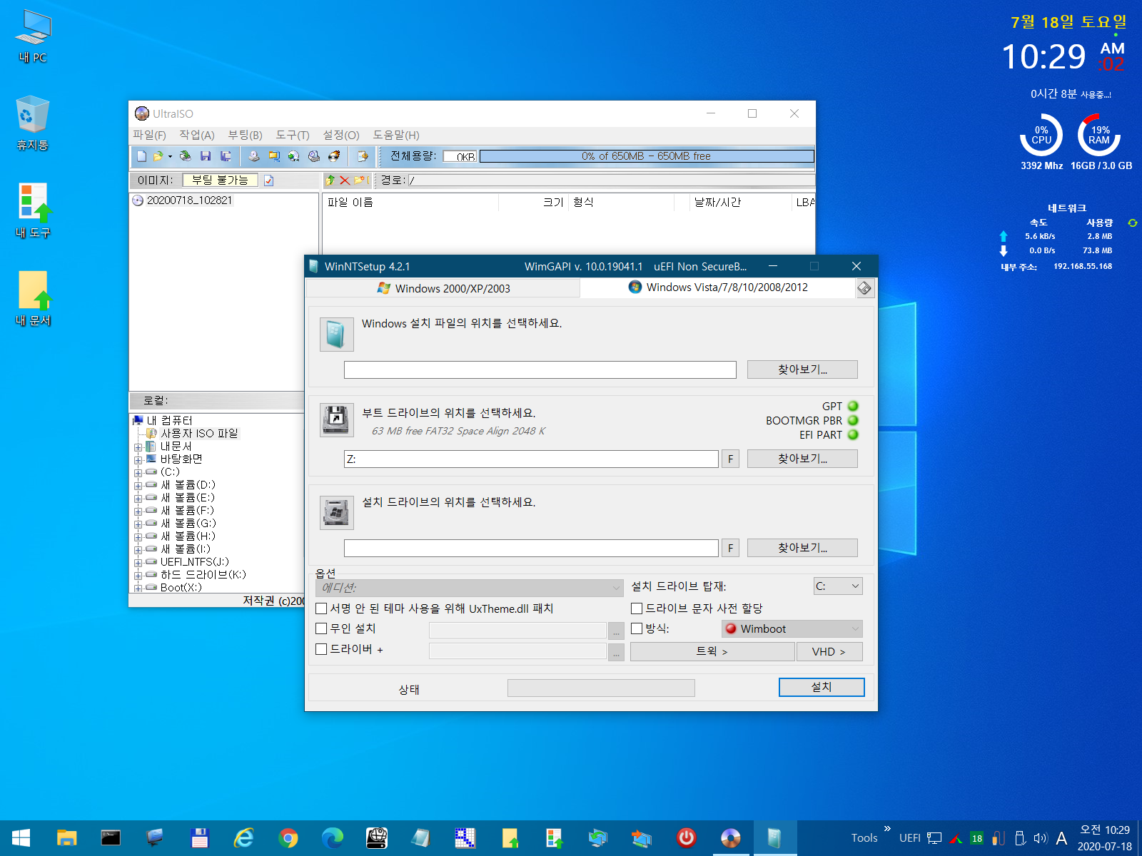This screenshot has width=1142, height=856.
Task: Open 도구(T) menu in UltraISO
Action: pyautogui.click(x=293, y=135)
